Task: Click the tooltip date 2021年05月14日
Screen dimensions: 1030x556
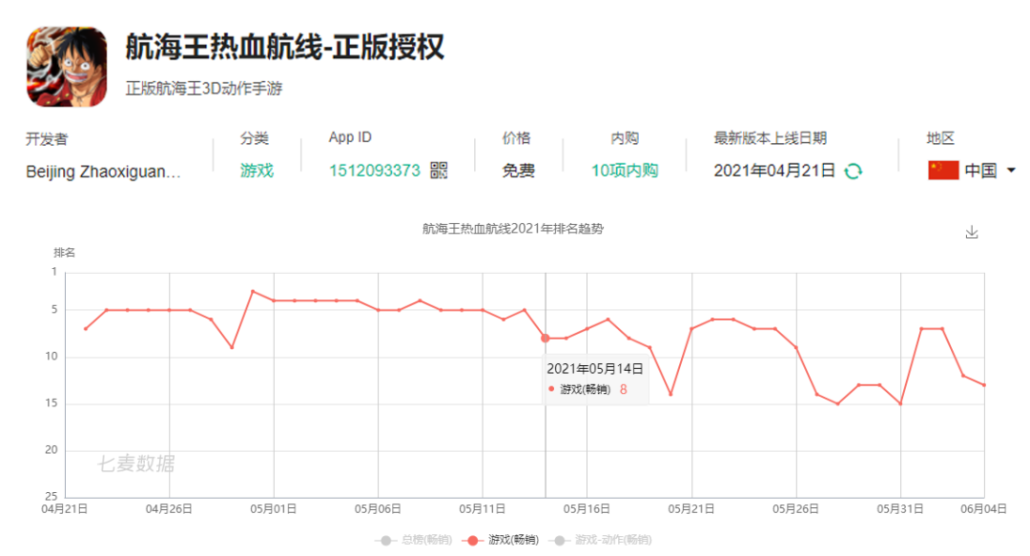Action: [x=594, y=369]
